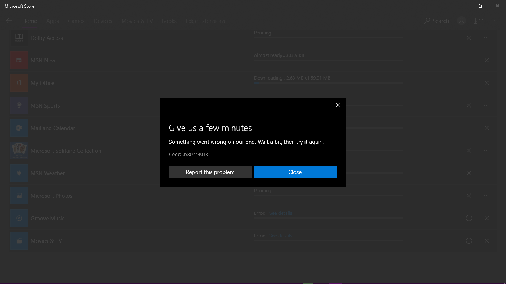Retry the Movies & TV download
506x284 pixels.
pos(469,241)
